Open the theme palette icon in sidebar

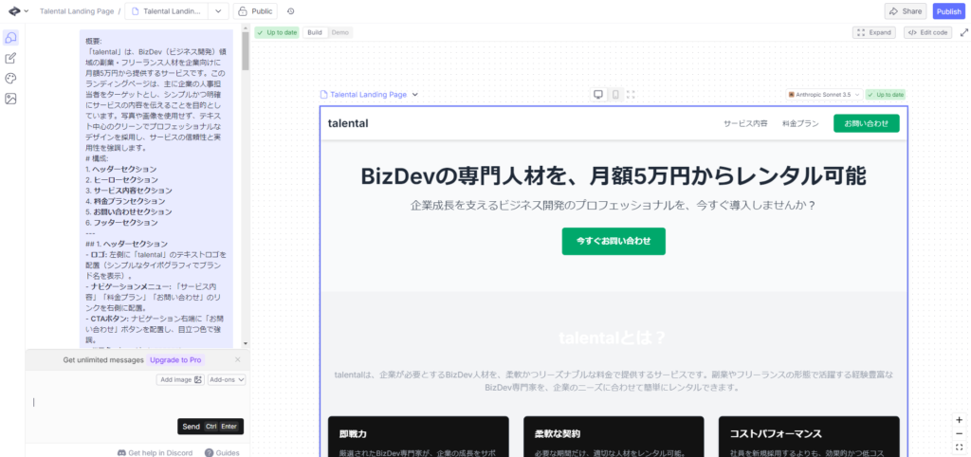tap(11, 78)
